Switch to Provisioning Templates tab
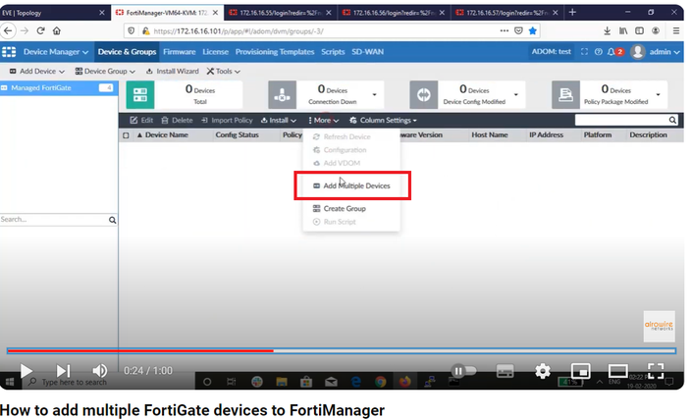Screen dimensions: 692x420 [275, 52]
